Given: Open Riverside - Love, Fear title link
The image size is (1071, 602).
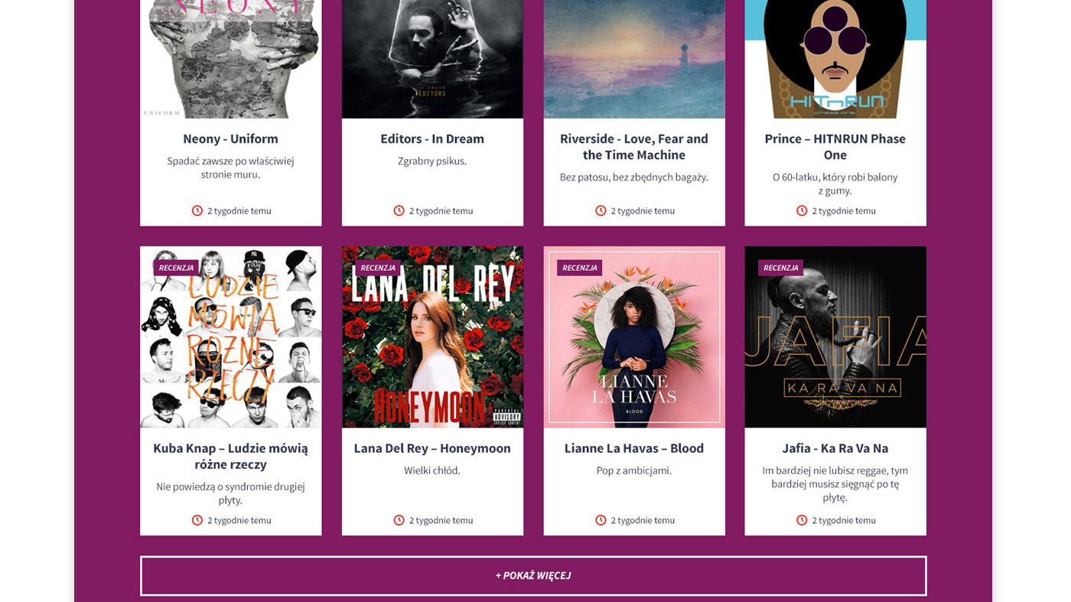Looking at the screenshot, I should point(634,147).
